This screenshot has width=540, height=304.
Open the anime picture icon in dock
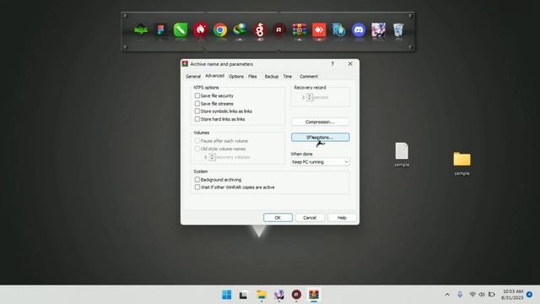point(378,30)
